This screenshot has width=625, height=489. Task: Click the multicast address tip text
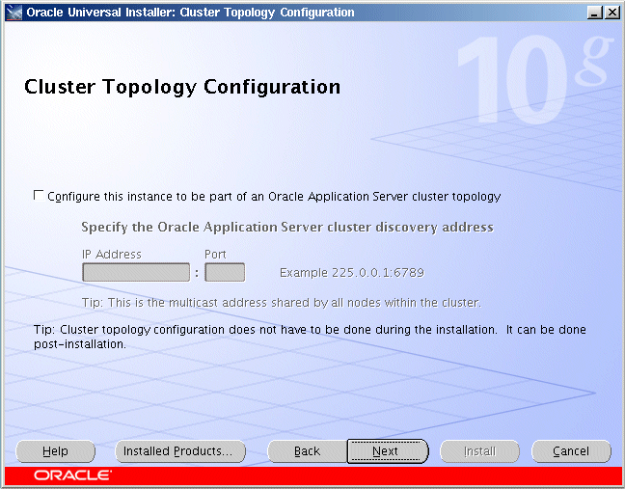point(282,303)
